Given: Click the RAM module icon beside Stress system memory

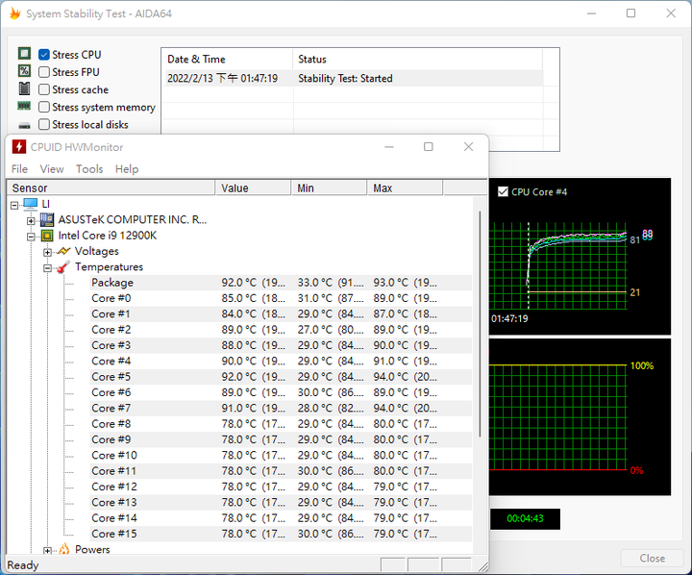Looking at the screenshot, I should coord(24,106).
